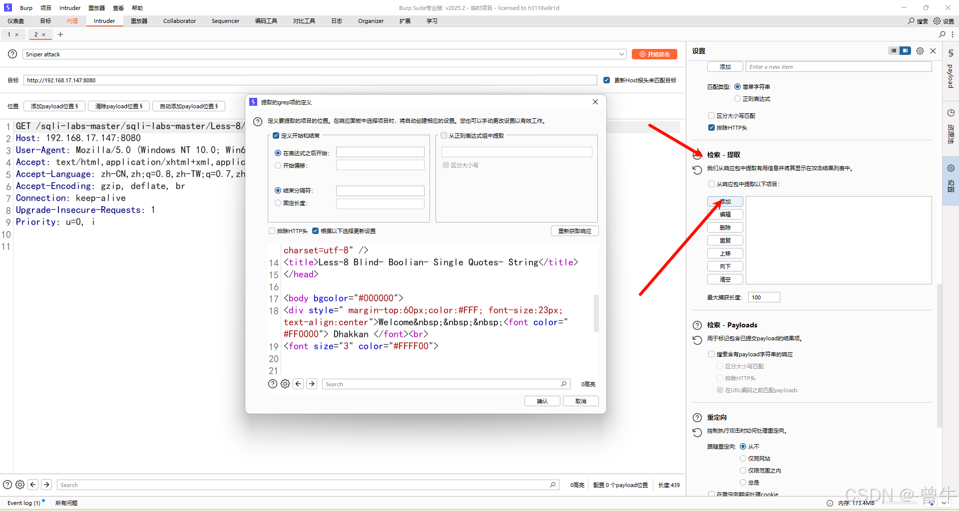Reset the 检索 - Payloads section defaults

click(697, 340)
